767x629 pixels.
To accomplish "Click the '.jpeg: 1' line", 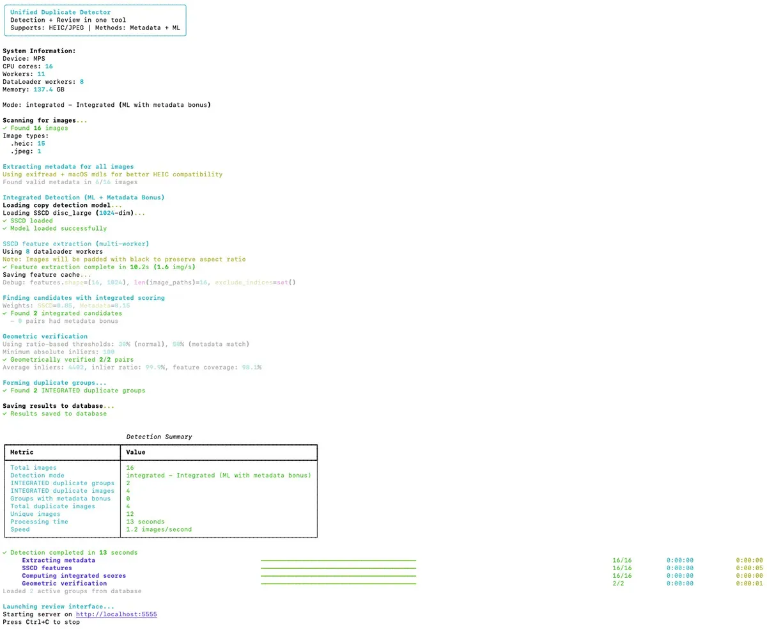I will pyautogui.click(x=26, y=151).
